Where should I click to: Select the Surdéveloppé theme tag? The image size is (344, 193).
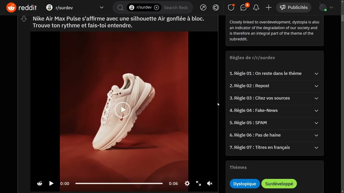point(279,184)
